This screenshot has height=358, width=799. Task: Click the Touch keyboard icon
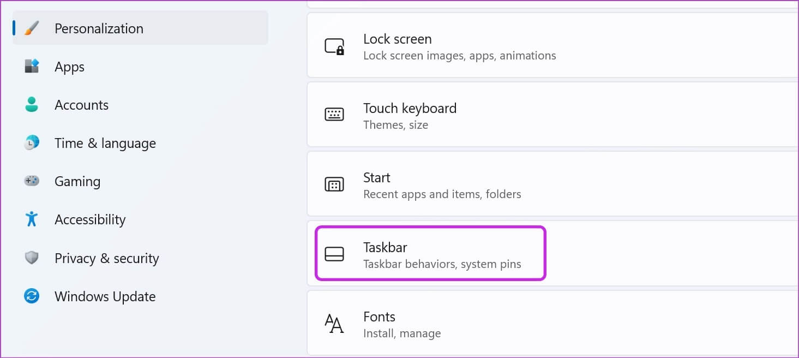click(x=334, y=115)
